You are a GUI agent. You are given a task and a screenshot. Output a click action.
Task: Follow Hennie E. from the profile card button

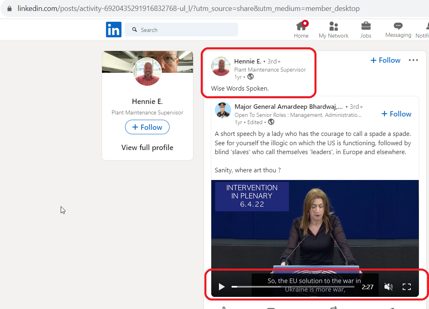pos(147,127)
